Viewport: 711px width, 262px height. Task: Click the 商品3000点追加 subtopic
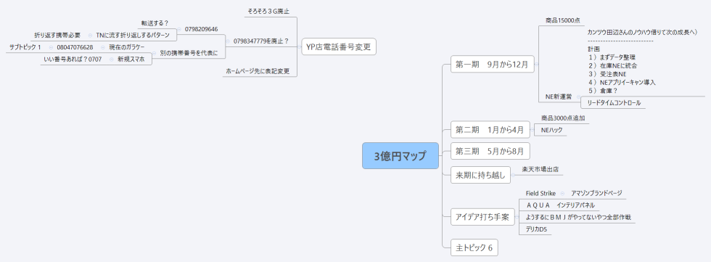[563, 118]
